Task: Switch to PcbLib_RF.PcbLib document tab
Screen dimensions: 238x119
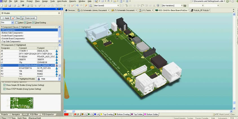Action: point(200,10)
